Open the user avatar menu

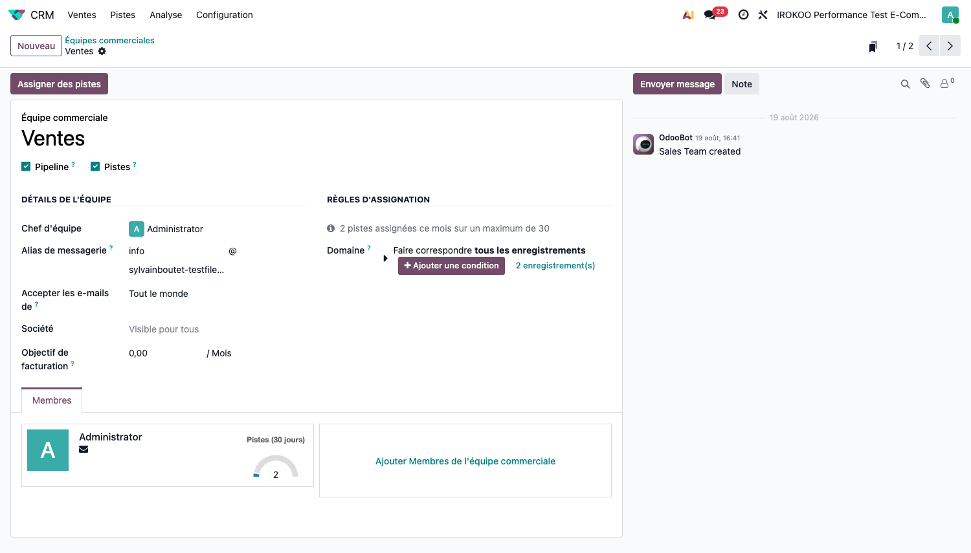click(x=950, y=15)
